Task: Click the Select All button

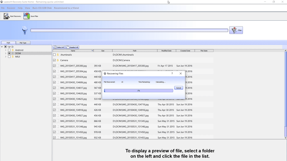Action: pos(59,47)
